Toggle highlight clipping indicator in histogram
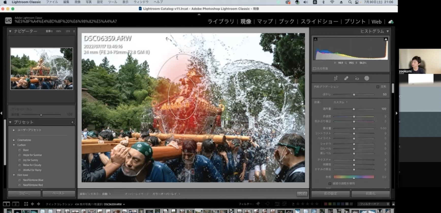 pos(386,39)
